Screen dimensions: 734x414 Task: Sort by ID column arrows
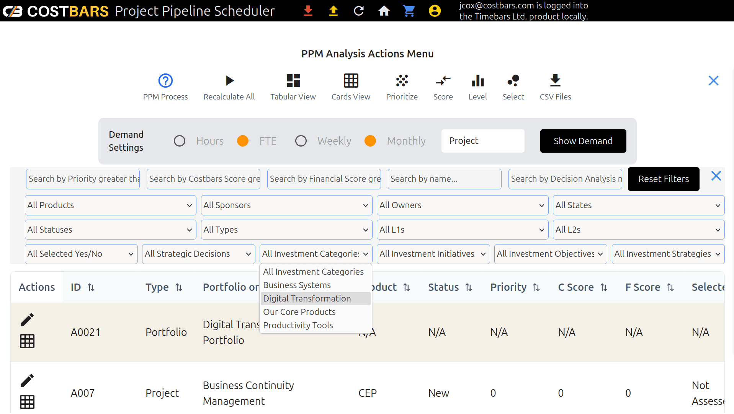(x=91, y=287)
